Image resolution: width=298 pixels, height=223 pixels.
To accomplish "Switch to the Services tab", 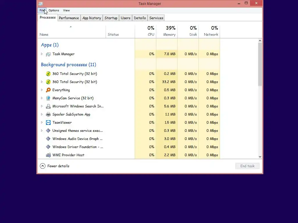I will [x=156, y=18].
